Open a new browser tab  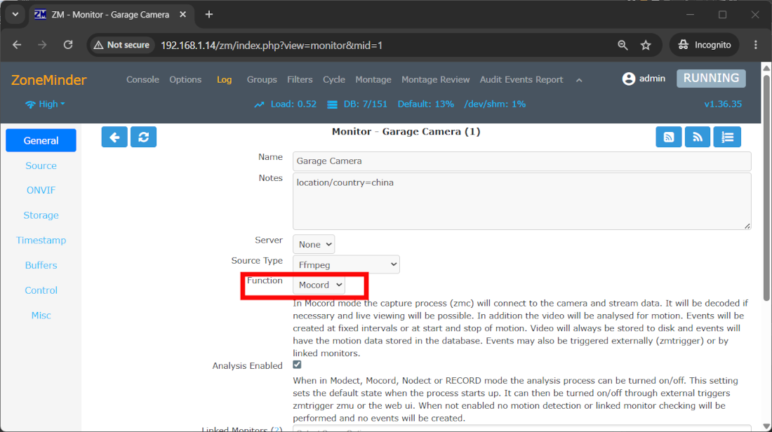(x=208, y=14)
